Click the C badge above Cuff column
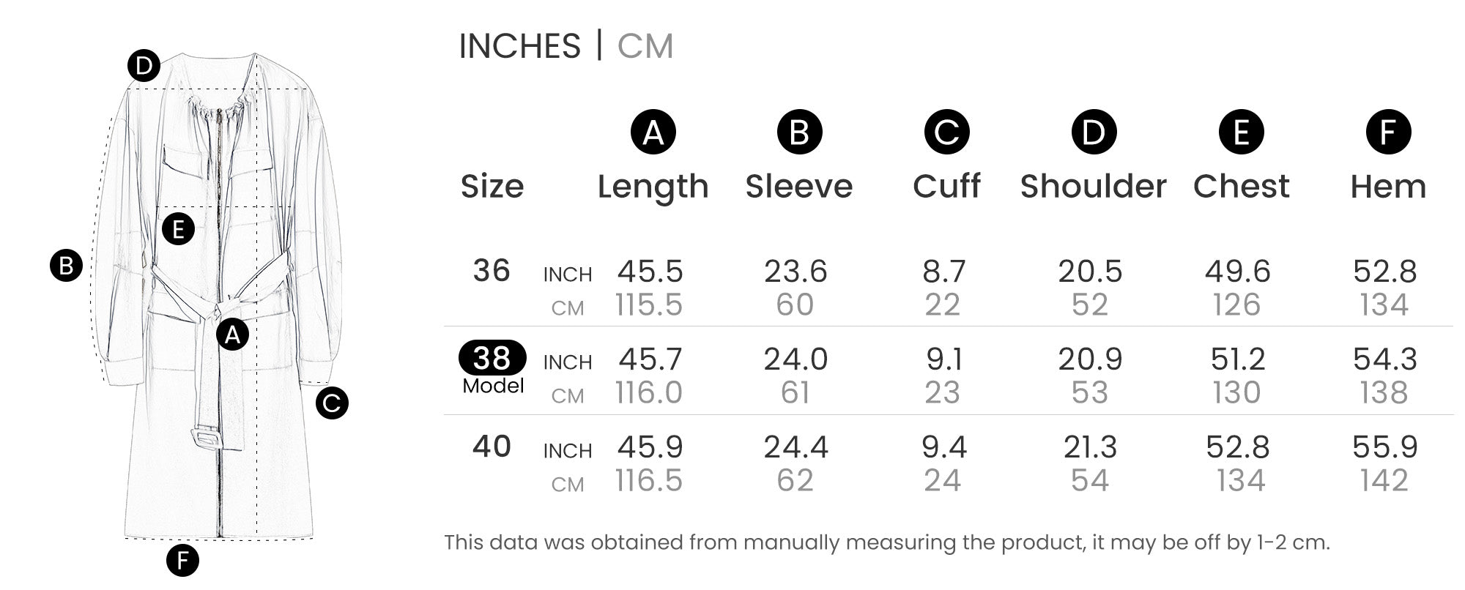 [x=946, y=132]
